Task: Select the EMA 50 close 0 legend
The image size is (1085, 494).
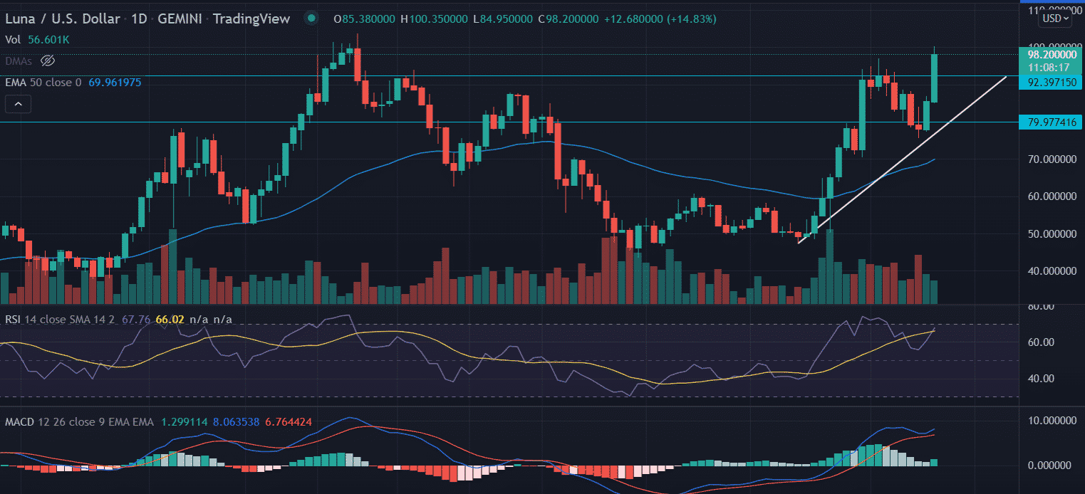Action: coord(44,83)
